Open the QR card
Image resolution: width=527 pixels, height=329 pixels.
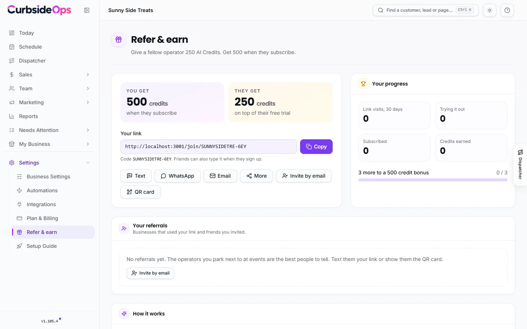tap(141, 192)
